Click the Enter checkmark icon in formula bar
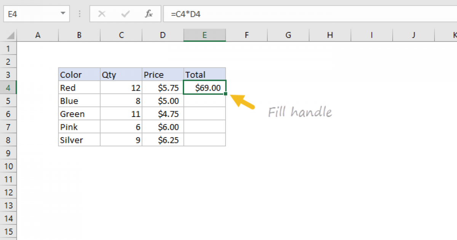The image size is (457, 240). pos(125,14)
